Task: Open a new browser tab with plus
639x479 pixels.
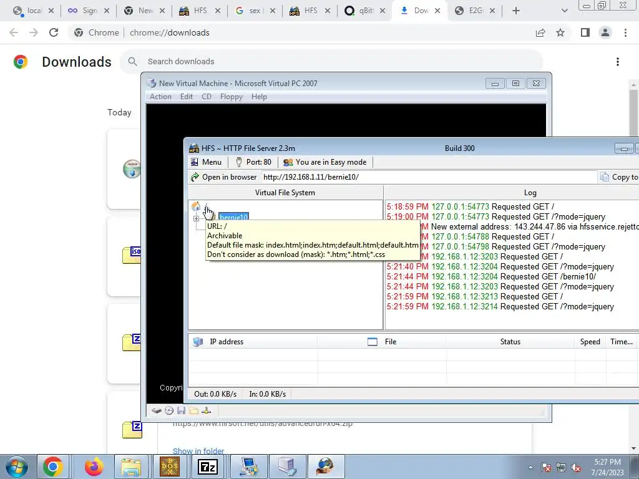Action: (x=516, y=11)
